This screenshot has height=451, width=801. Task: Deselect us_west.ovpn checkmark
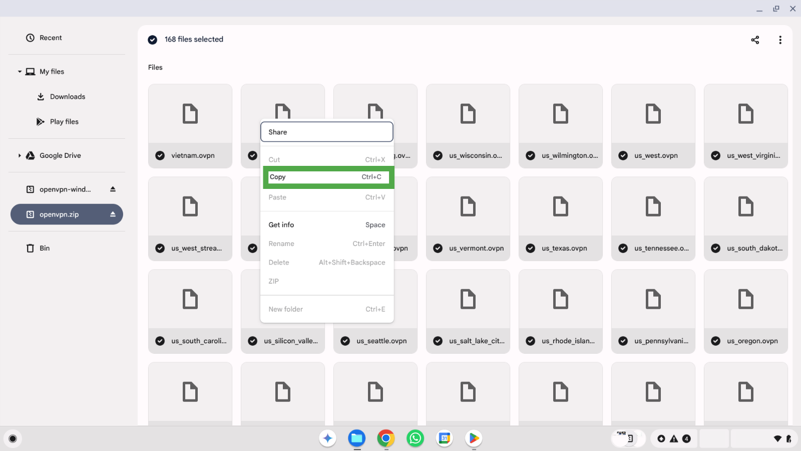click(x=623, y=155)
